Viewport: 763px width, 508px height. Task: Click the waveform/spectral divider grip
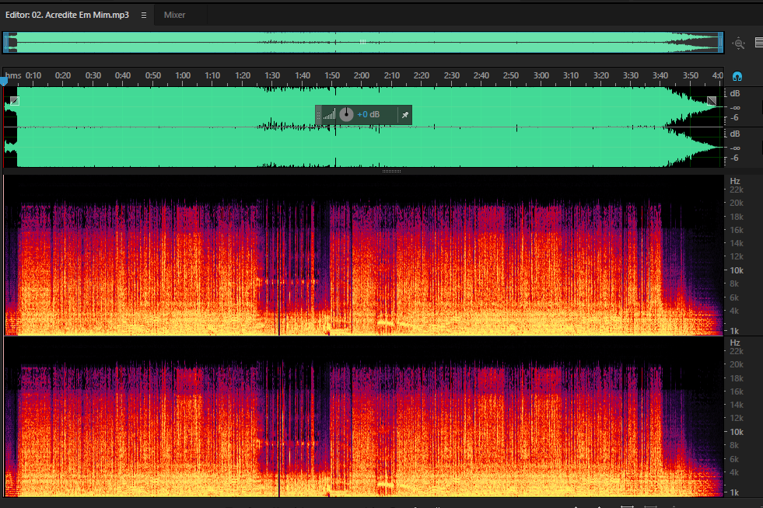[x=391, y=171]
